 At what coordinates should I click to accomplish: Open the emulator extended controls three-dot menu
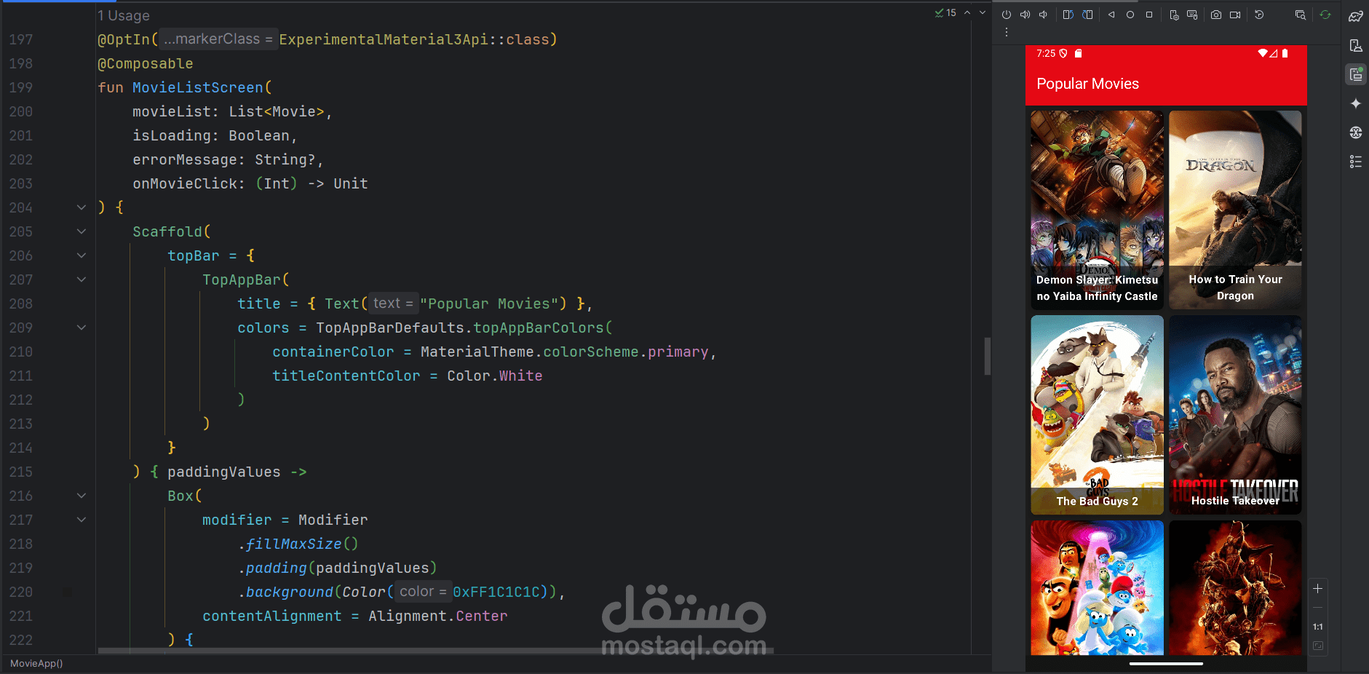pyautogui.click(x=1007, y=33)
